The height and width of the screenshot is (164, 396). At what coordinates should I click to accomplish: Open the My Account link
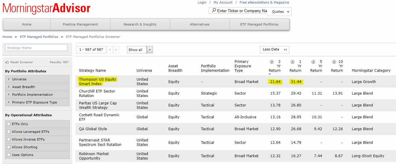click(223, 2)
